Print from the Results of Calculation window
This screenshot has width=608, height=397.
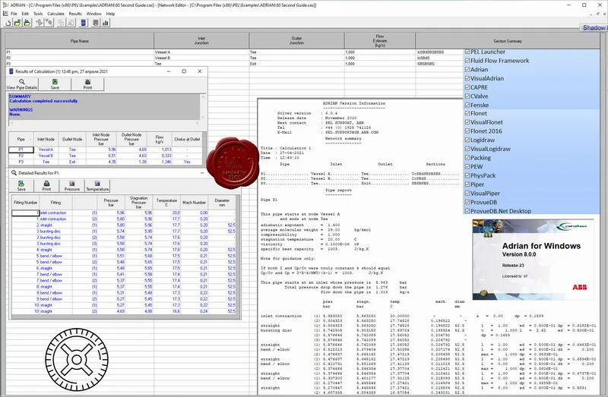[x=87, y=84]
